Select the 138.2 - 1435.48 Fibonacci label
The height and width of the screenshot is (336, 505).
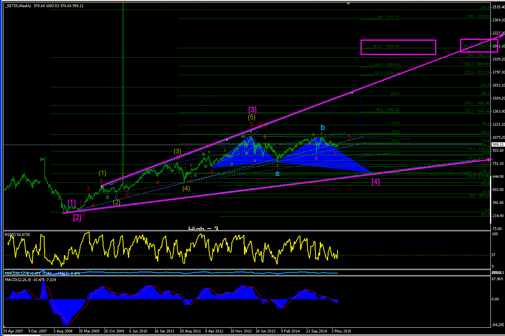[477, 103]
